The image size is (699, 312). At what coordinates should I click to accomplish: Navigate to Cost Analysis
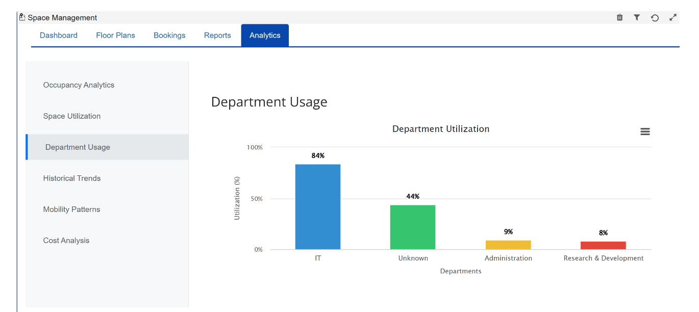tap(66, 241)
